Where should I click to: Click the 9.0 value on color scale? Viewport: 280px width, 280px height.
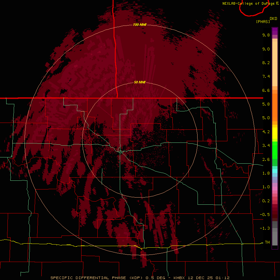(x=266, y=49)
